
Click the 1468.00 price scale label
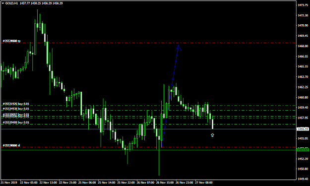pyautogui.click(x=303, y=46)
